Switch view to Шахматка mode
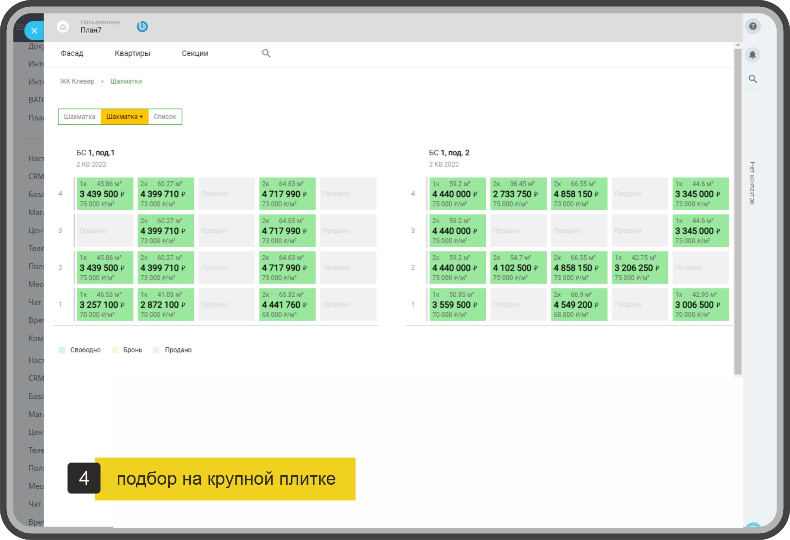790x540 pixels. pos(80,117)
